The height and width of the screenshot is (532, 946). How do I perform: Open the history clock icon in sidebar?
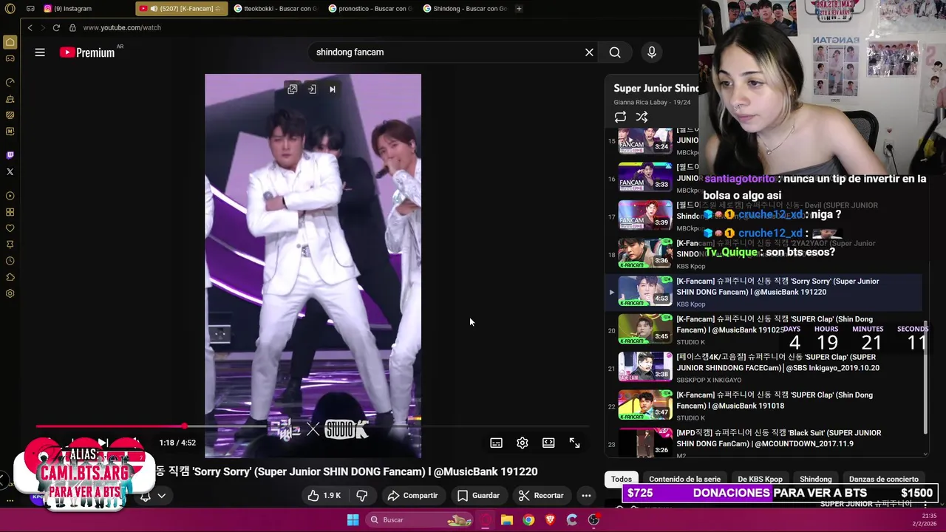(10, 261)
